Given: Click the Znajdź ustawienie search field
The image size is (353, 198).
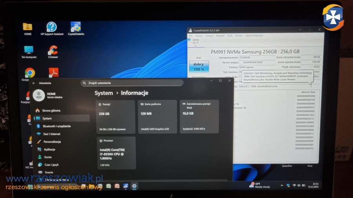Looking at the screenshot, I should 132,83.
